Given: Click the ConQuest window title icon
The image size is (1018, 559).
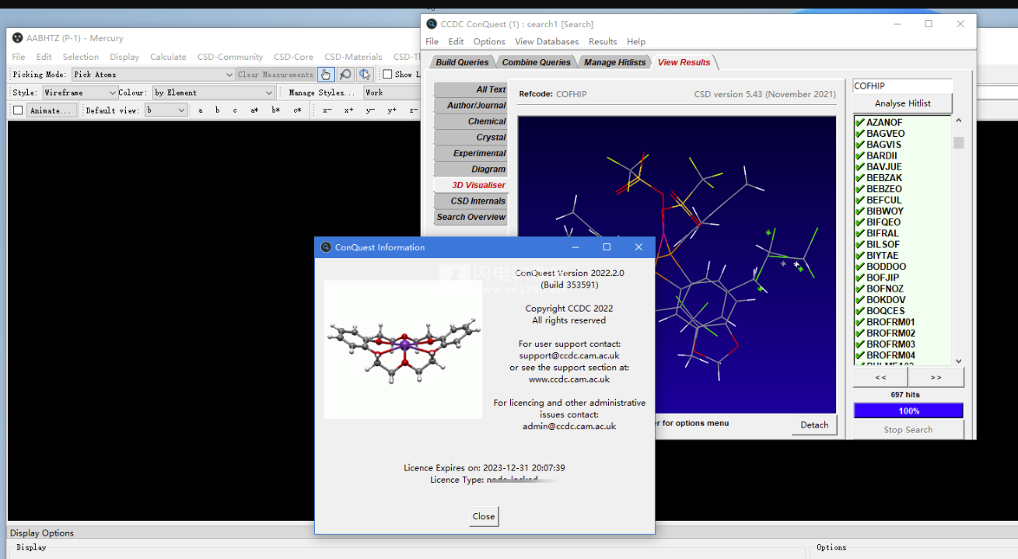Looking at the screenshot, I should (x=432, y=24).
